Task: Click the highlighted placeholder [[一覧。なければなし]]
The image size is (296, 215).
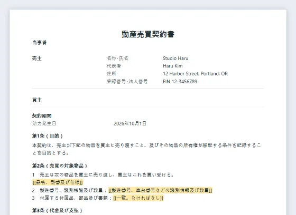Action: [138, 198]
